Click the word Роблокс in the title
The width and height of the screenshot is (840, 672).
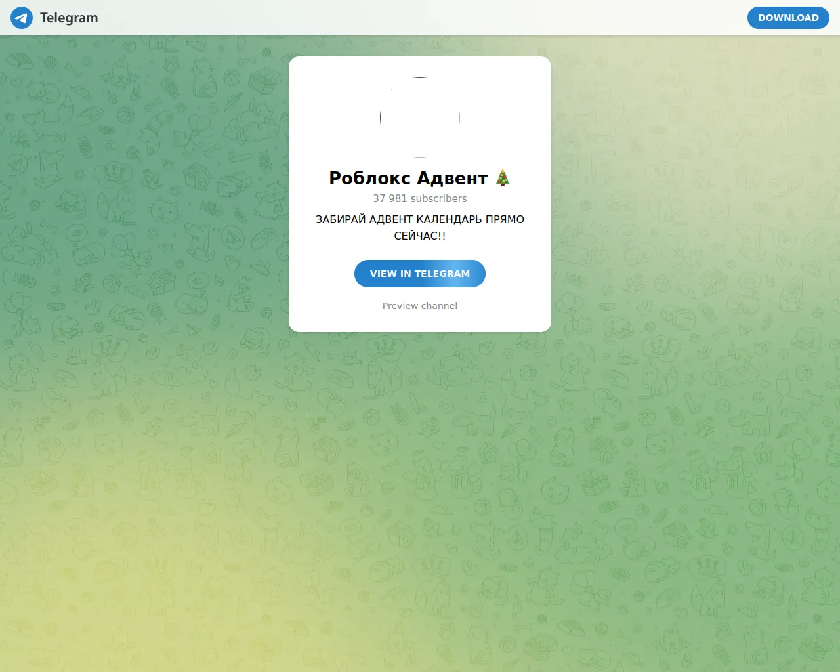[369, 178]
